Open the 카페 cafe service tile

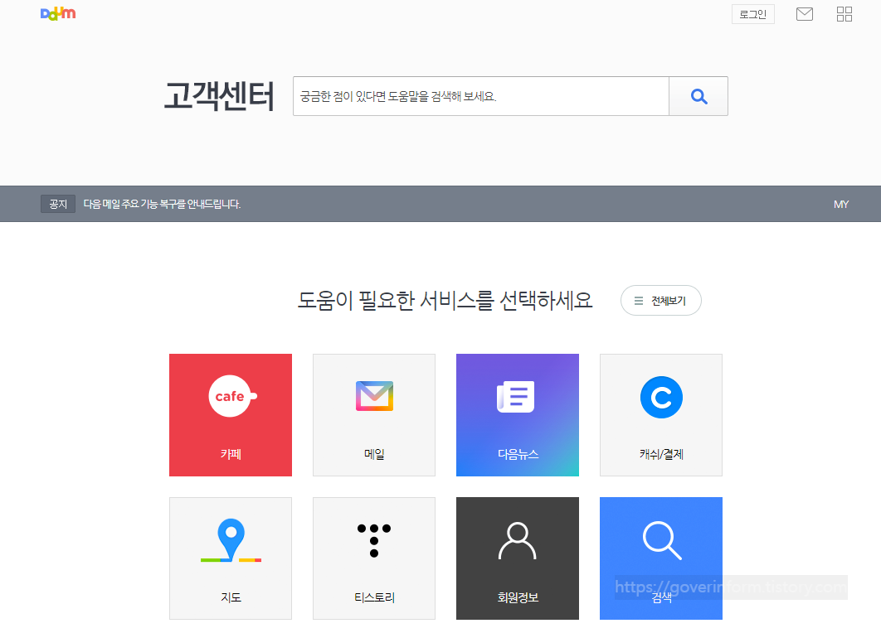[x=231, y=415]
